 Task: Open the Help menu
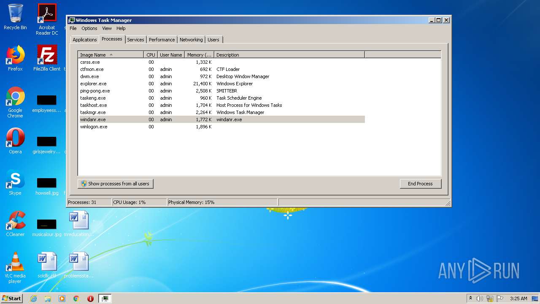tap(121, 28)
